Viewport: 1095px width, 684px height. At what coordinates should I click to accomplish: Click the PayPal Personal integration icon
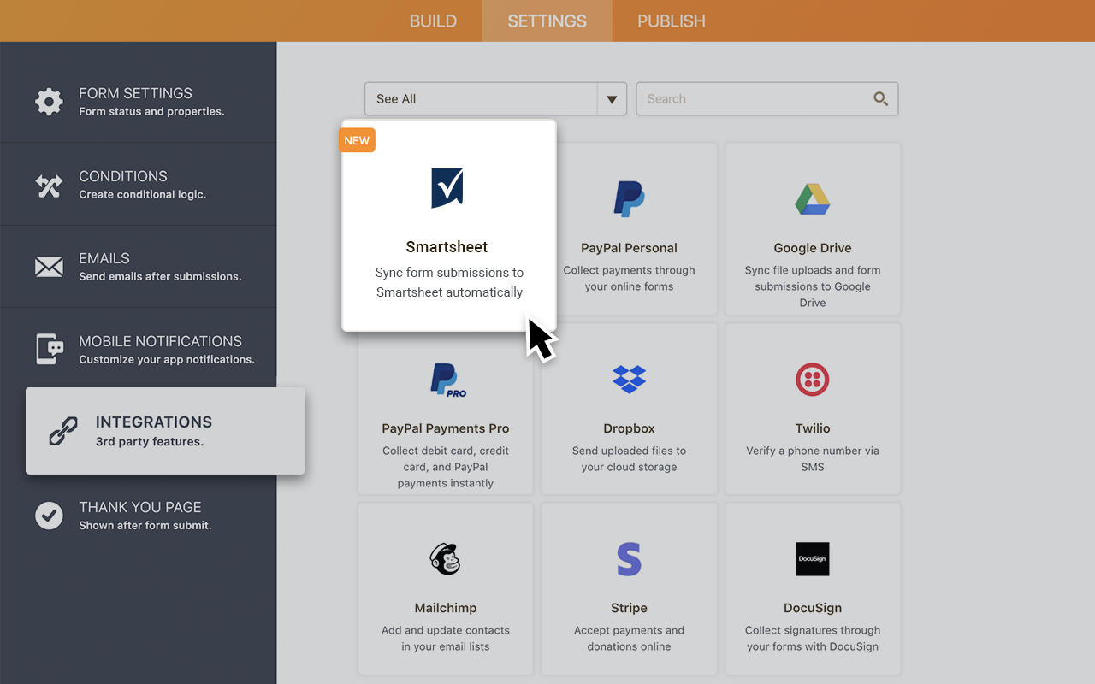click(629, 198)
